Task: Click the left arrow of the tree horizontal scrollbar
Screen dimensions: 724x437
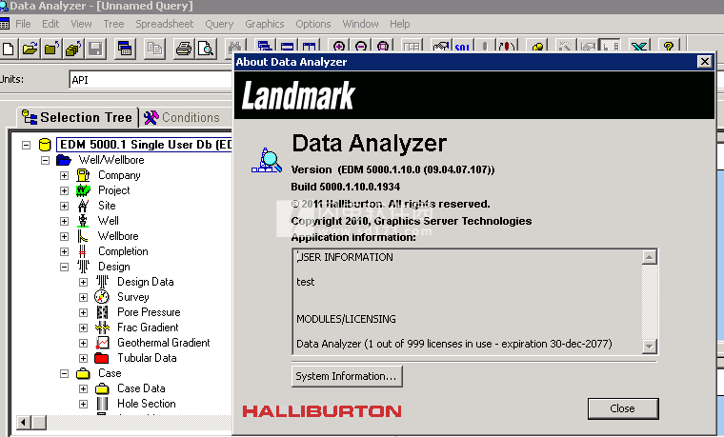Action: pyautogui.click(x=24, y=422)
